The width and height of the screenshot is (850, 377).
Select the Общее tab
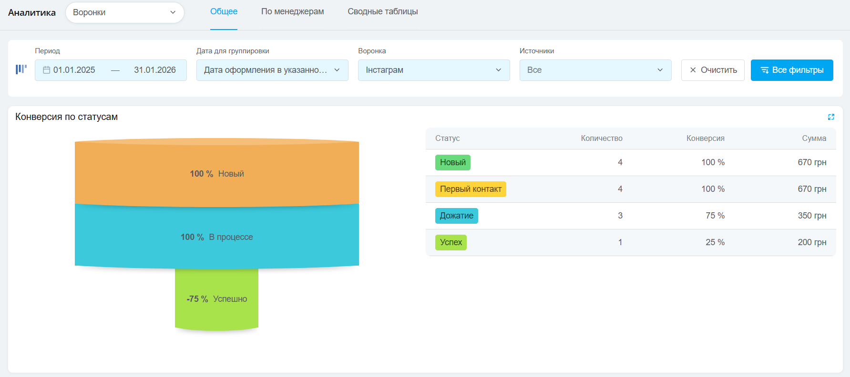click(224, 11)
